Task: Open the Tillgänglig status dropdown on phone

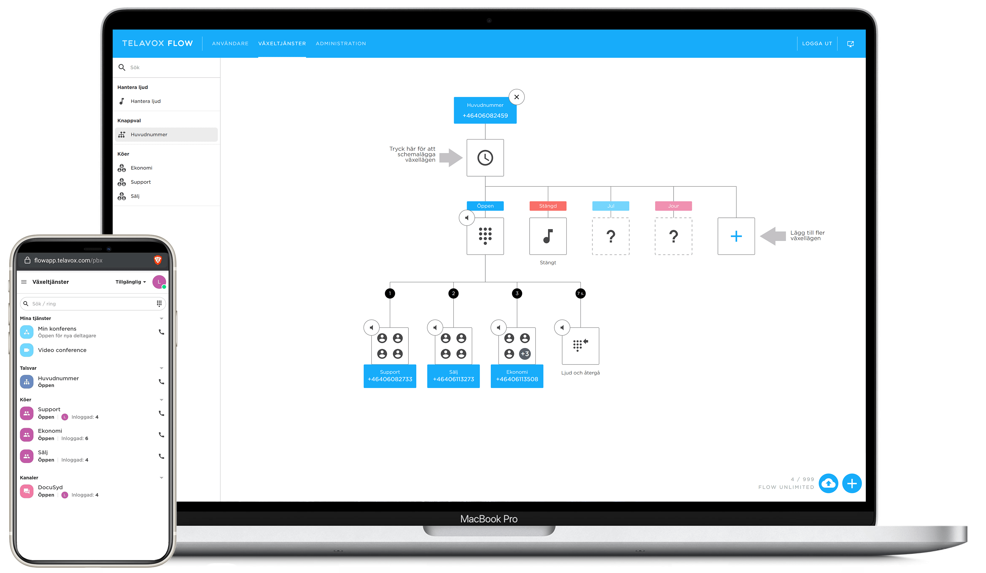Action: 131,282
